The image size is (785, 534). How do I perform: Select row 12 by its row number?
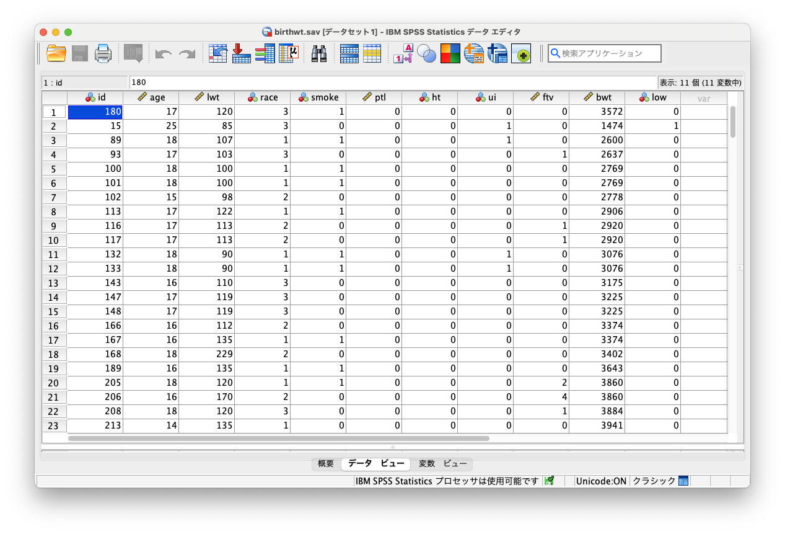click(x=54, y=269)
